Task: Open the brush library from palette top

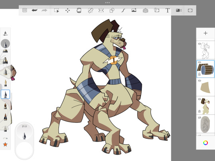Action: (x=5, y=33)
